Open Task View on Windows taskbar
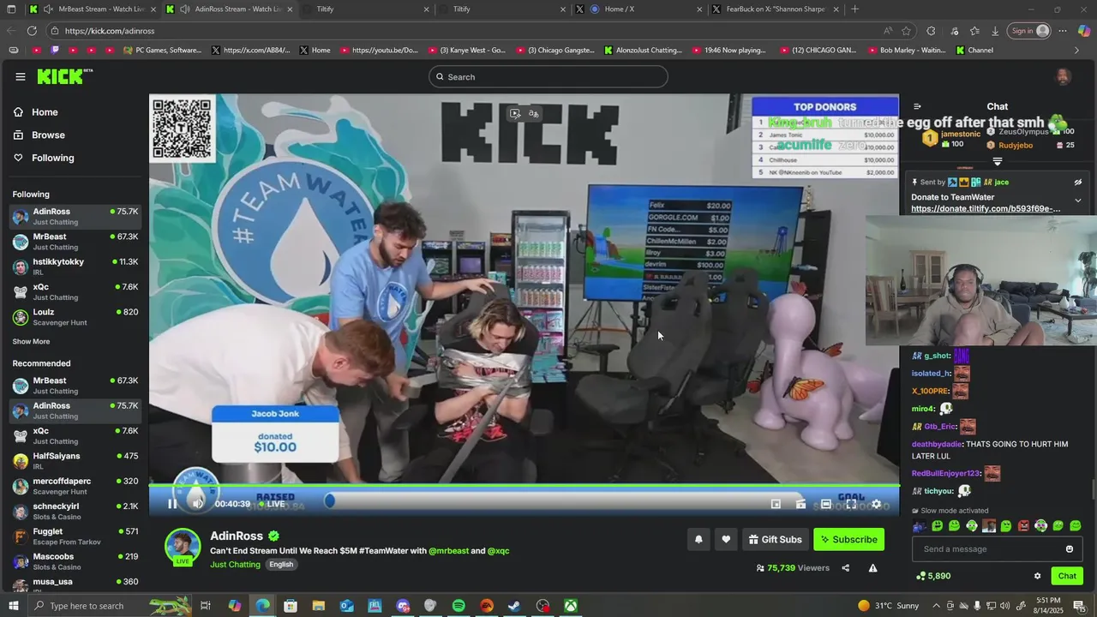The height and width of the screenshot is (617, 1097). 206,606
